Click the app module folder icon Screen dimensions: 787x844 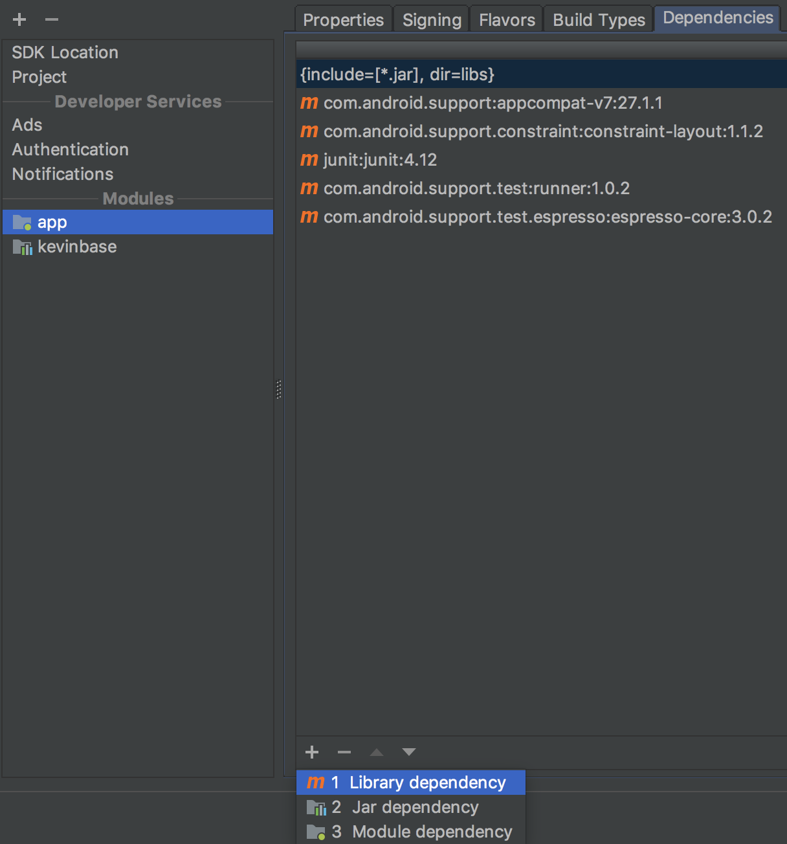tap(22, 223)
